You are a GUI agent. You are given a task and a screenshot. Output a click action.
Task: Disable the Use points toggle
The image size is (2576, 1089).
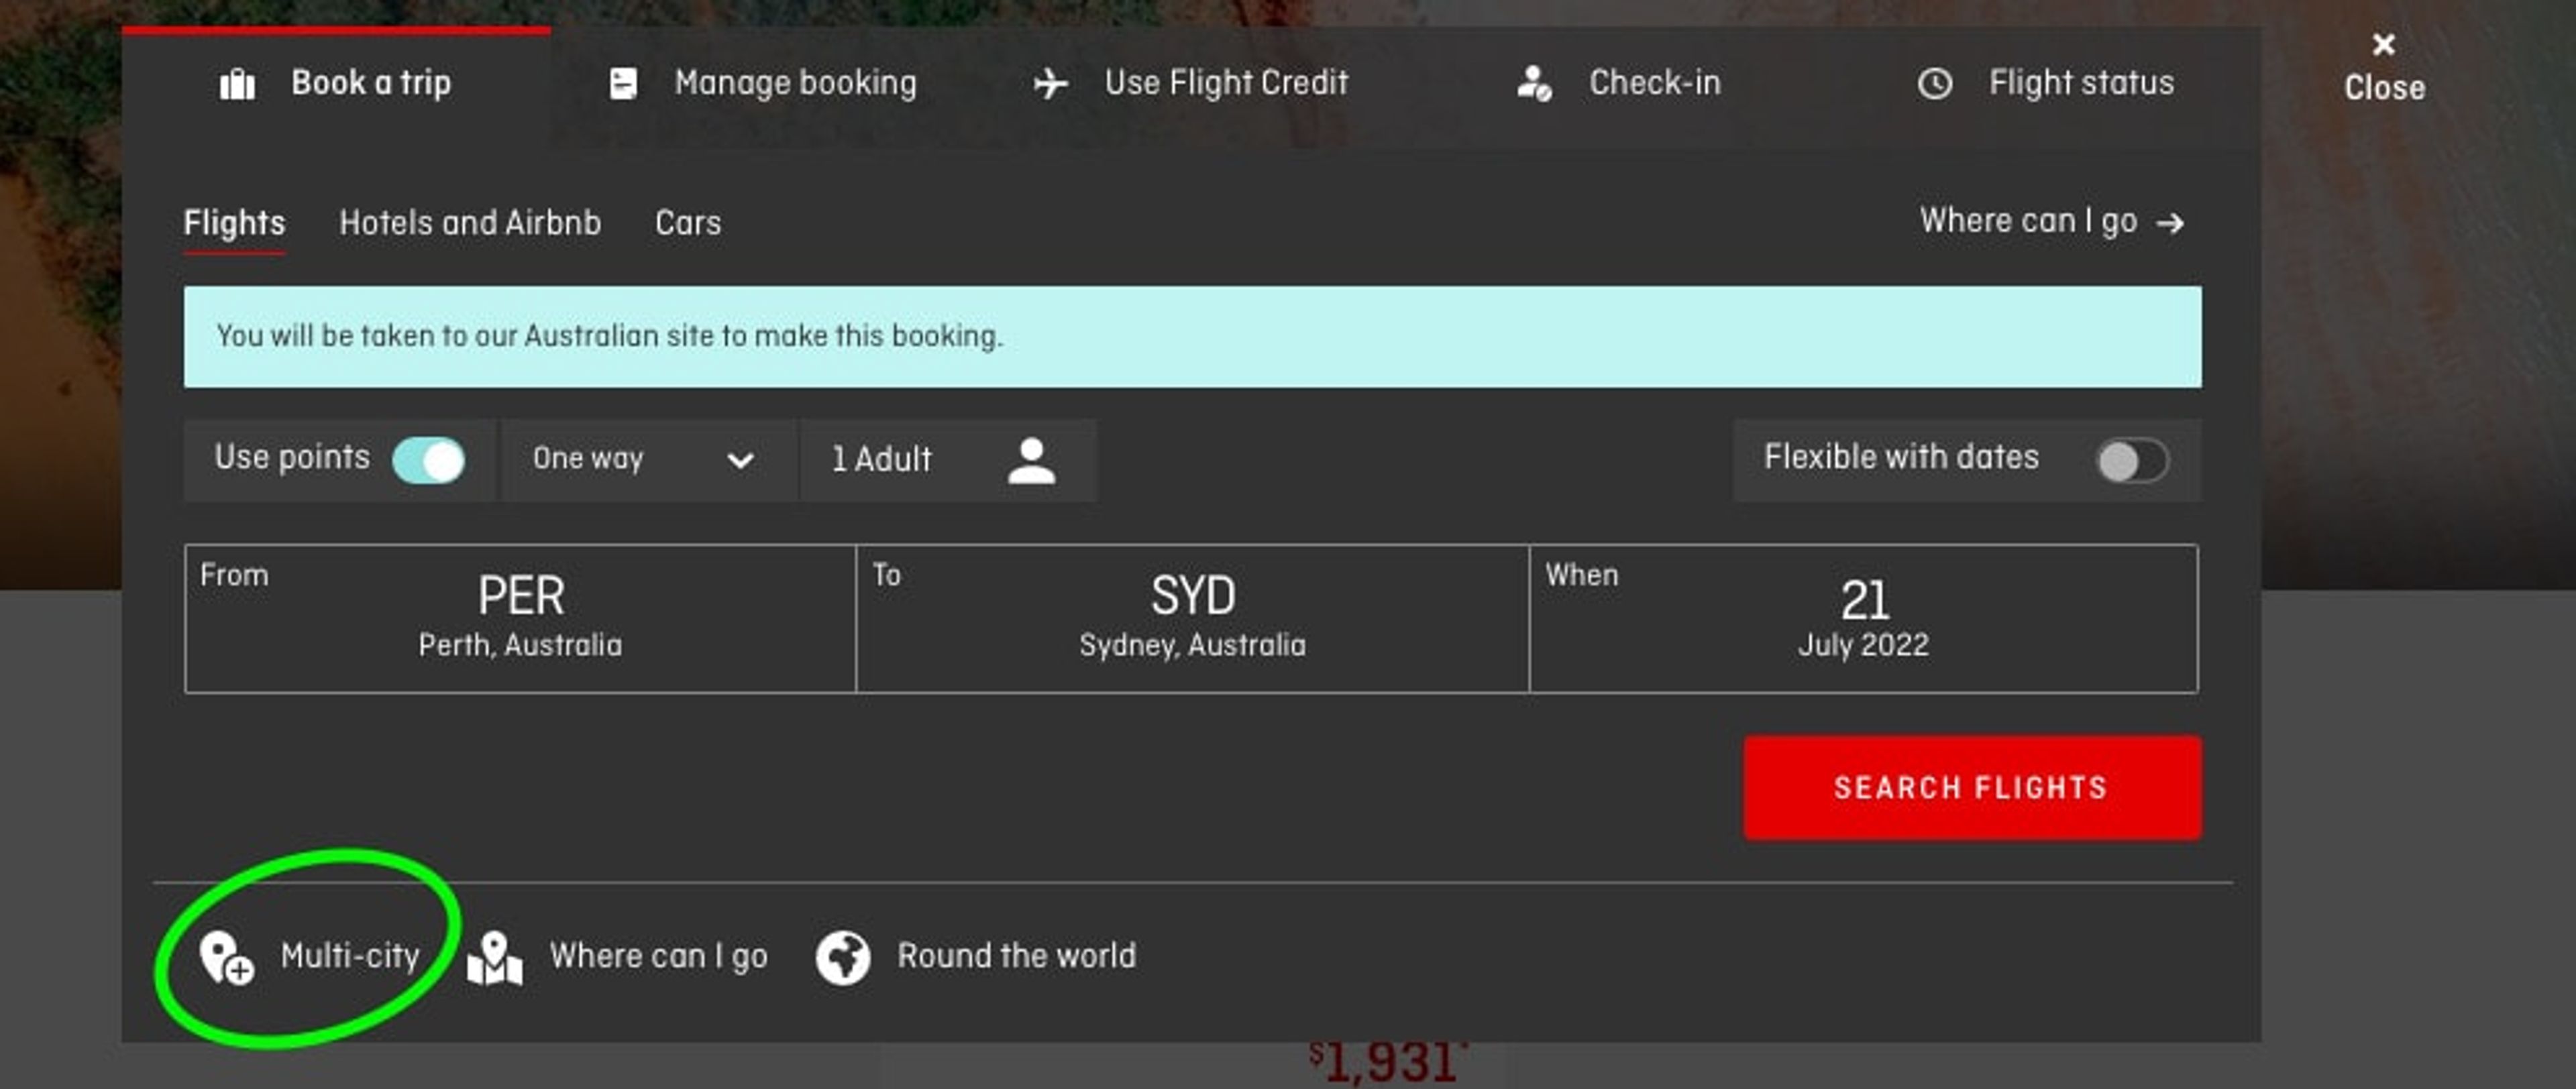(x=429, y=461)
